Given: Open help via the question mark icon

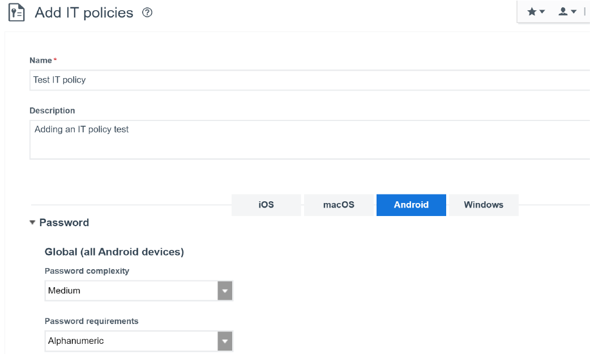Looking at the screenshot, I should tap(147, 12).
